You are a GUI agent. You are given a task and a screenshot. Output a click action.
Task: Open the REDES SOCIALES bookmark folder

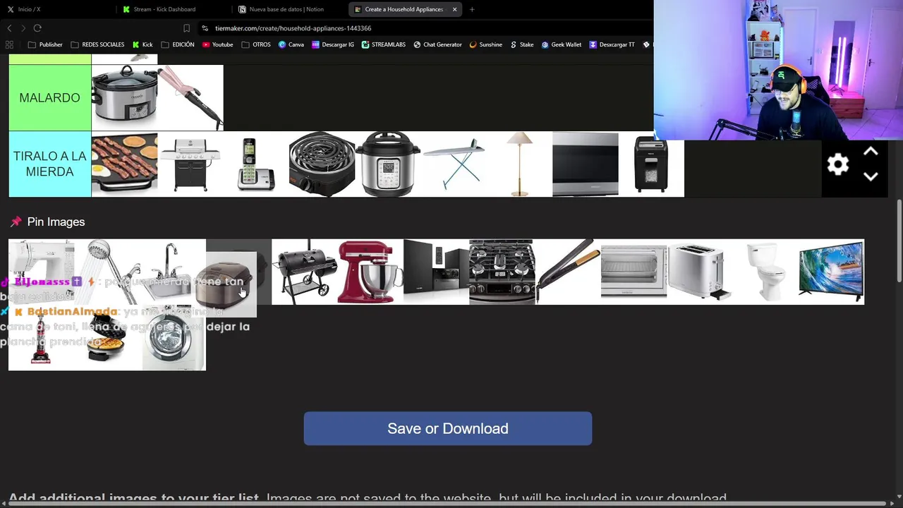coord(97,44)
